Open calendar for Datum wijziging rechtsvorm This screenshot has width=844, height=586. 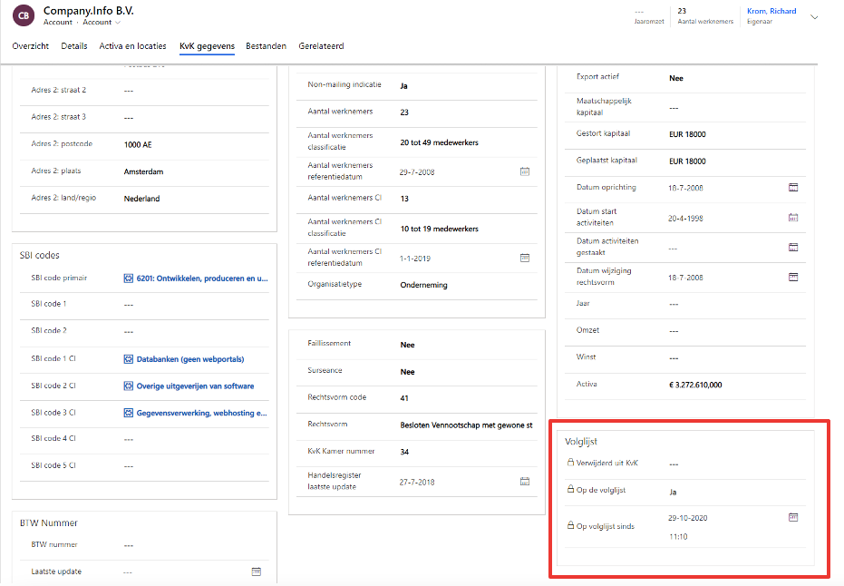pyautogui.click(x=792, y=277)
